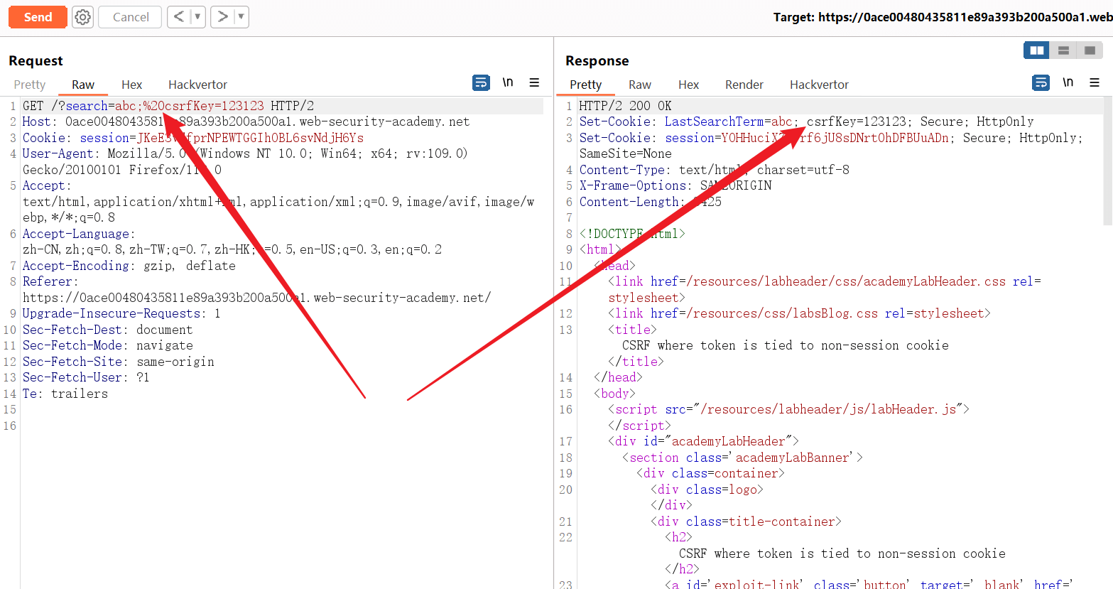Screen dimensions: 1113x589
Task: Switch to combined tabbed layout icon
Action: [x=1090, y=50]
